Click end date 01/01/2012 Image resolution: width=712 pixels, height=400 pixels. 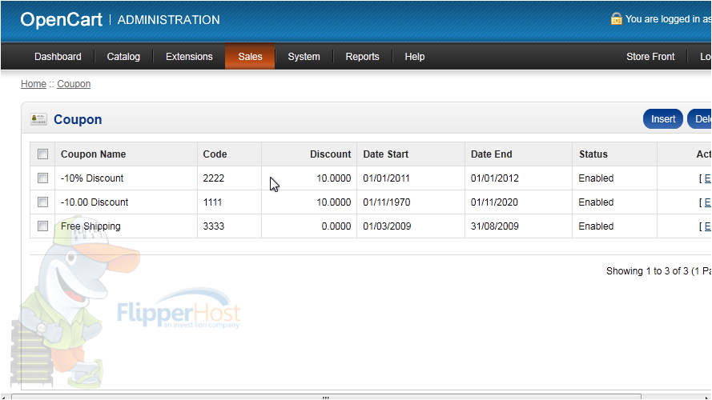pos(494,178)
